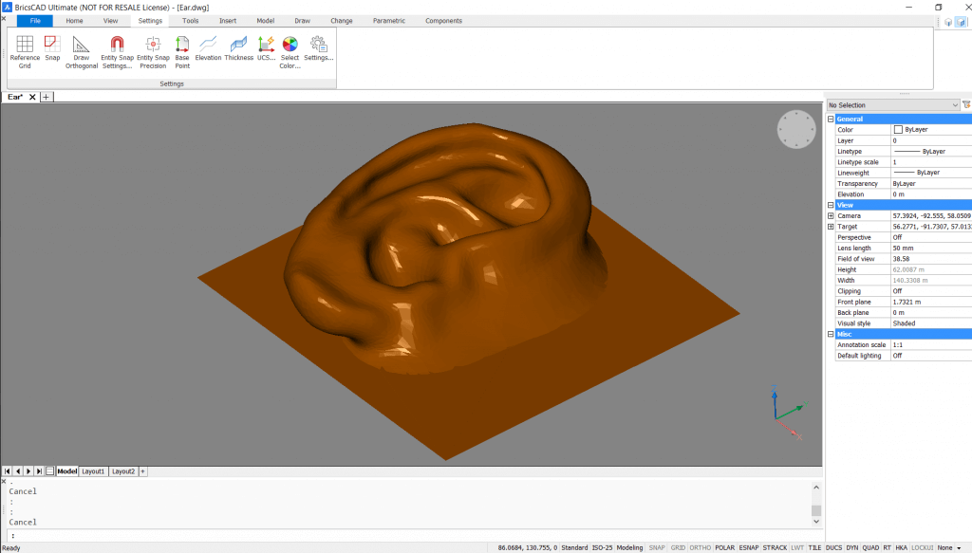Toggle SNAP mode in the status bar
This screenshot has width=972, height=553.
(x=656, y=547)
